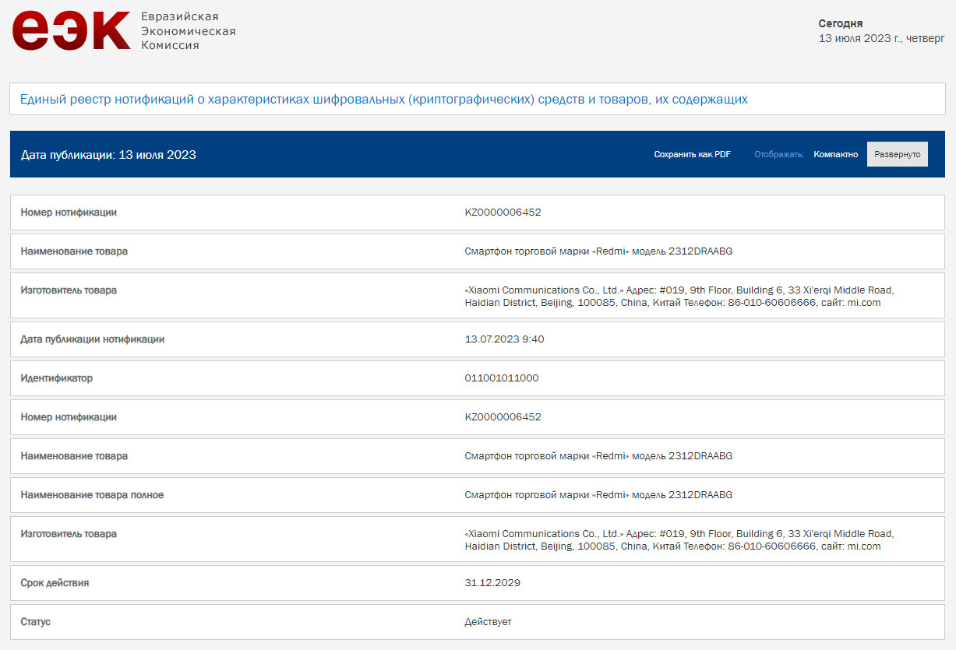The image size is (956, 650).
Task: Click the first Изготовитель товара address text
Action: pyautogui.click(x=678, y=296)
